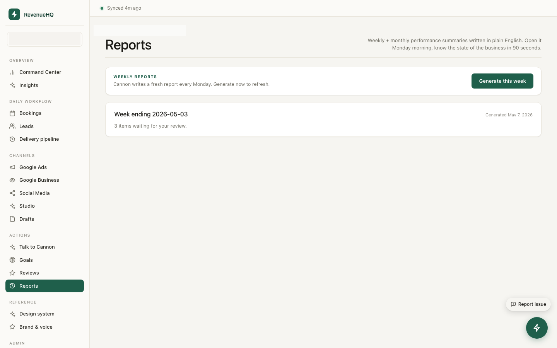Click the RevenueHQ brand name
557x348 pixels.
(x=39, y=15)
